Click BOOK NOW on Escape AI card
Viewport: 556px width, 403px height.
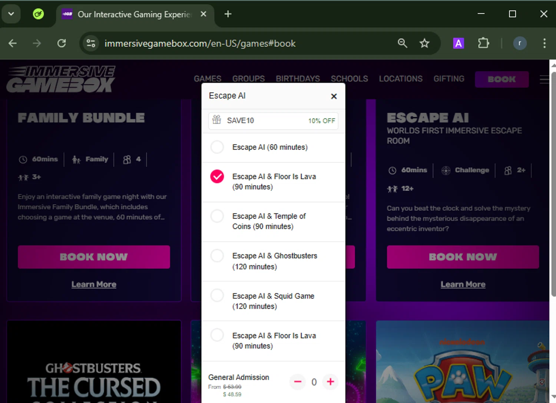point(463,257)
